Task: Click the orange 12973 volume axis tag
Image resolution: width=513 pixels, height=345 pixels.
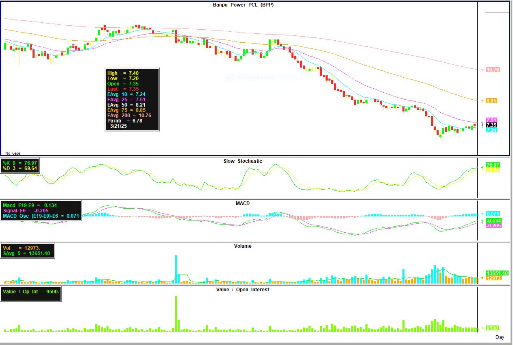Action: click(493, 278)
